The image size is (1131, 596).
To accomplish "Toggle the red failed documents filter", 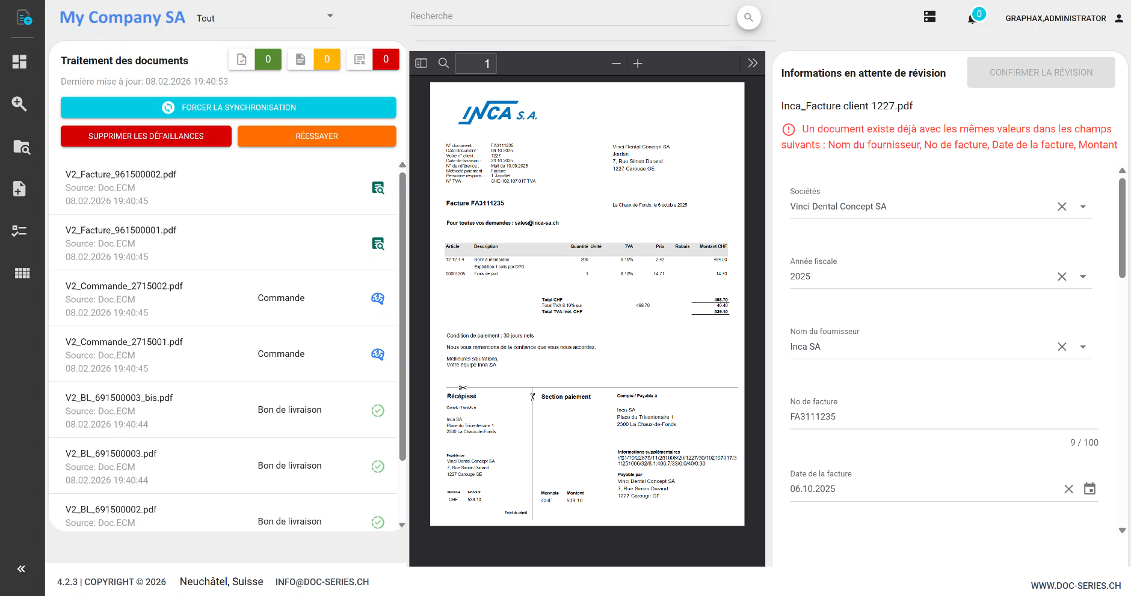I will coord(372,59).
